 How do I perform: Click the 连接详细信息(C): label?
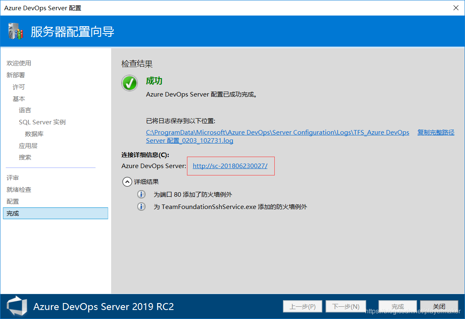145,155
